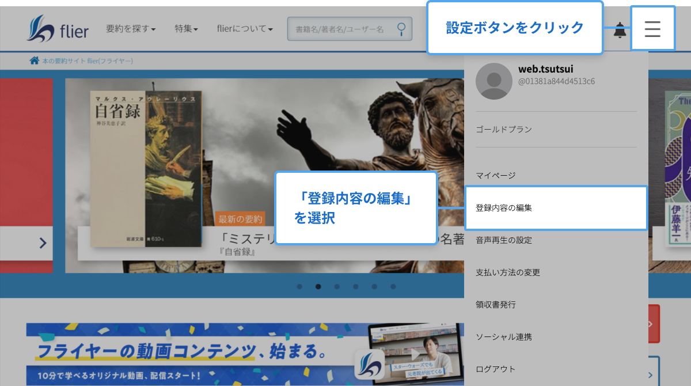
Task: Click the flier logo
Action: coord(58,29)
